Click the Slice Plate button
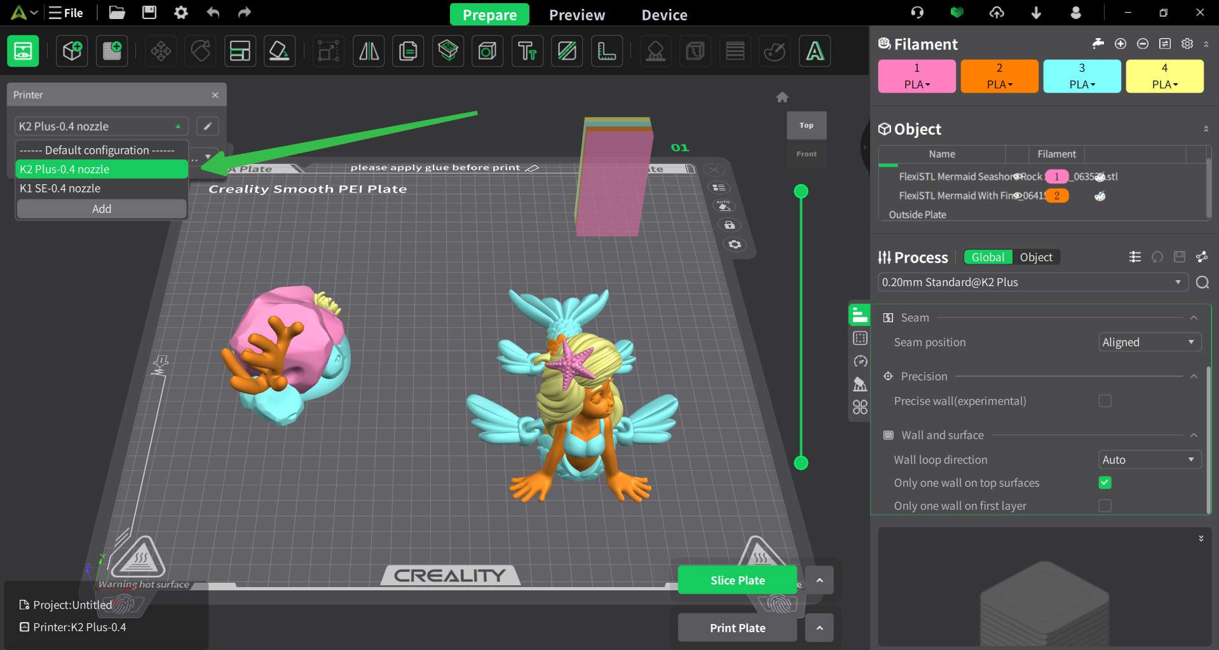The image size is (1219, 650). click(737, 579)
